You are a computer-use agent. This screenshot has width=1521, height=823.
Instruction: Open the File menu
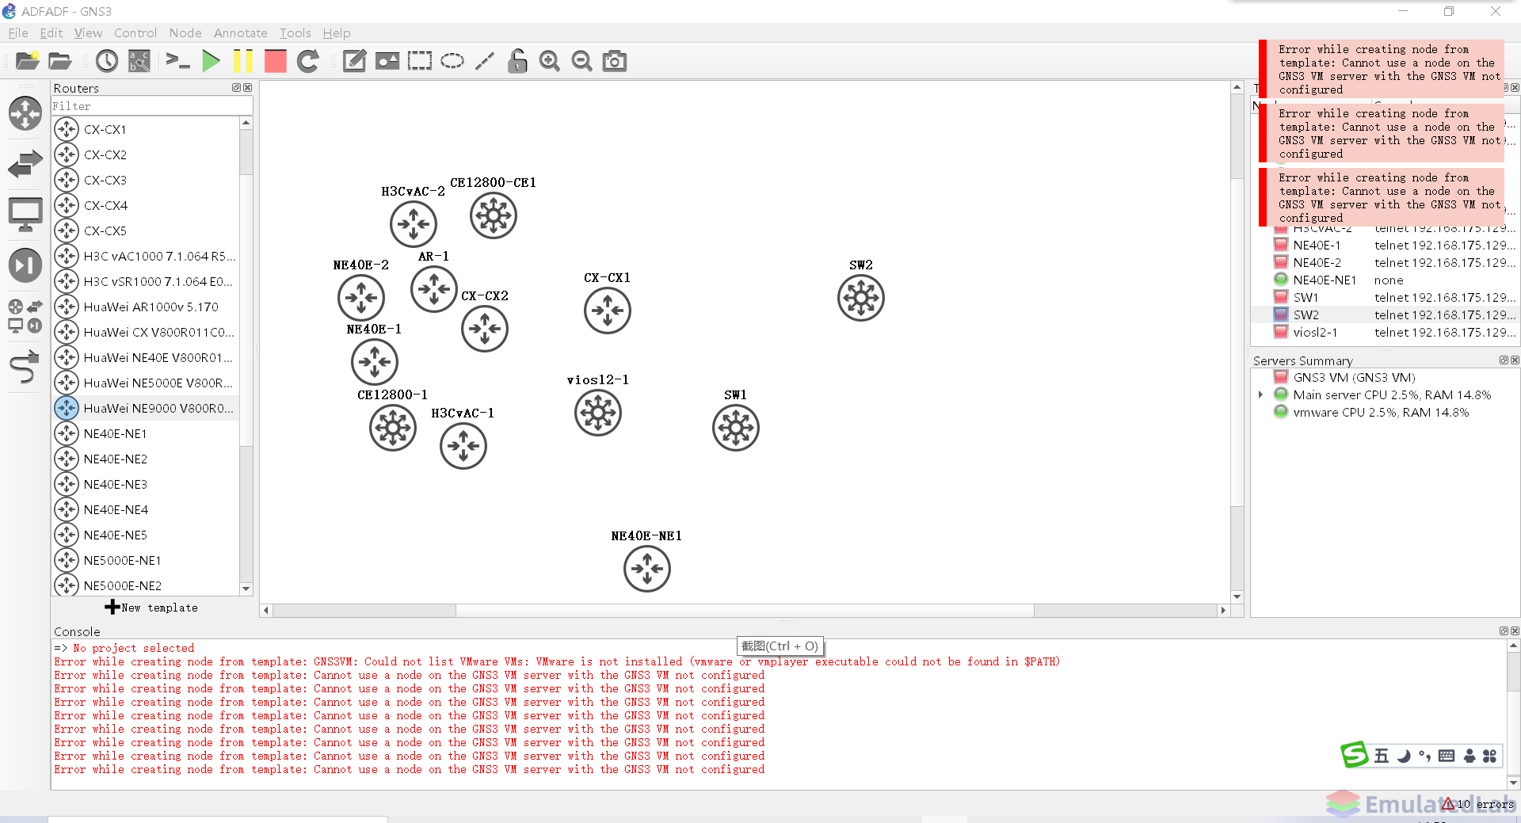click(x=18, y=32)
